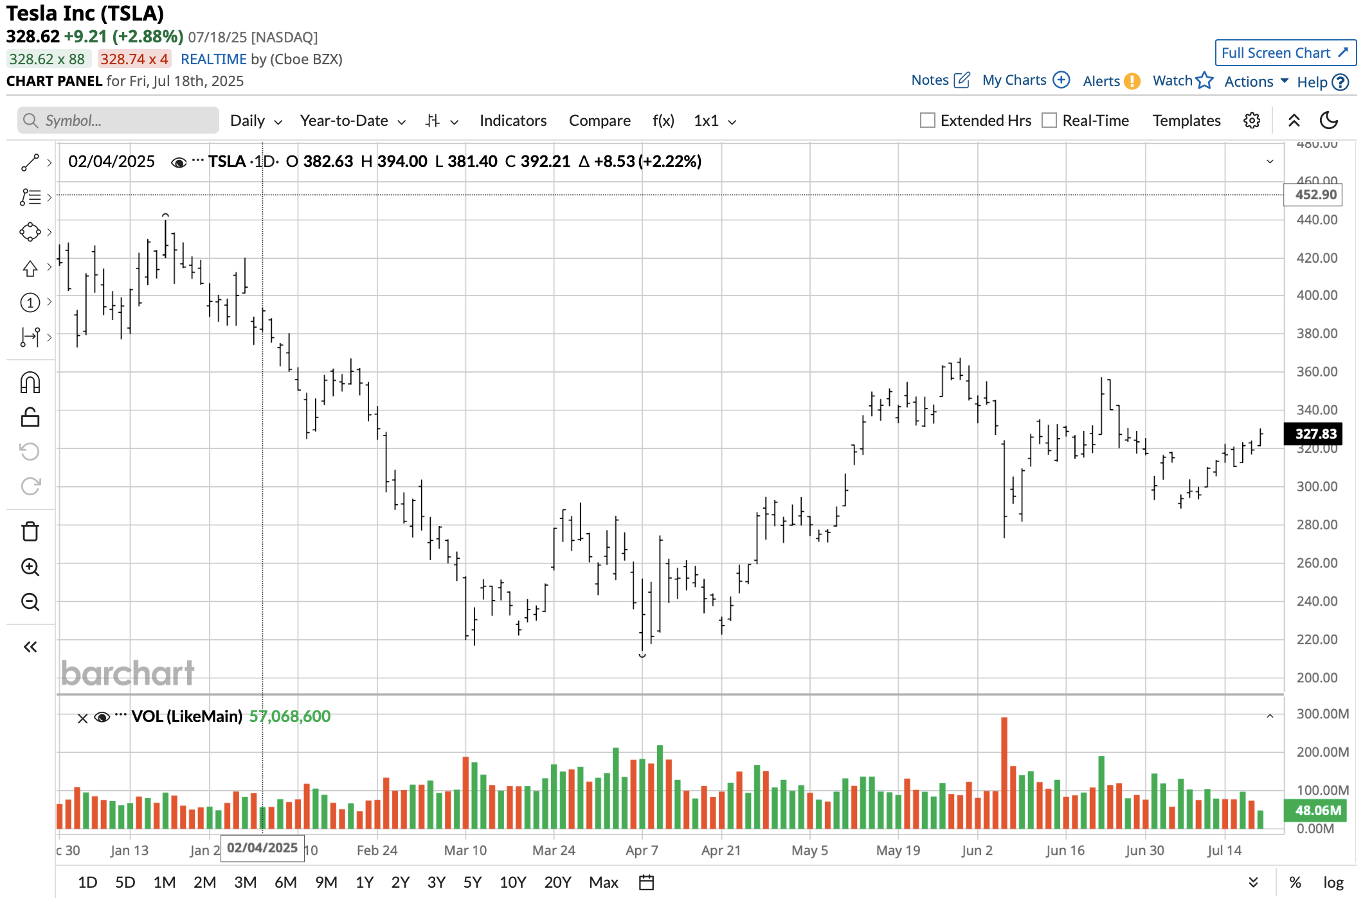Image resolution: width=1363 pixels, height=898 pixels.
Task: Open the Indicators menu
Action: tap(512, 121)
